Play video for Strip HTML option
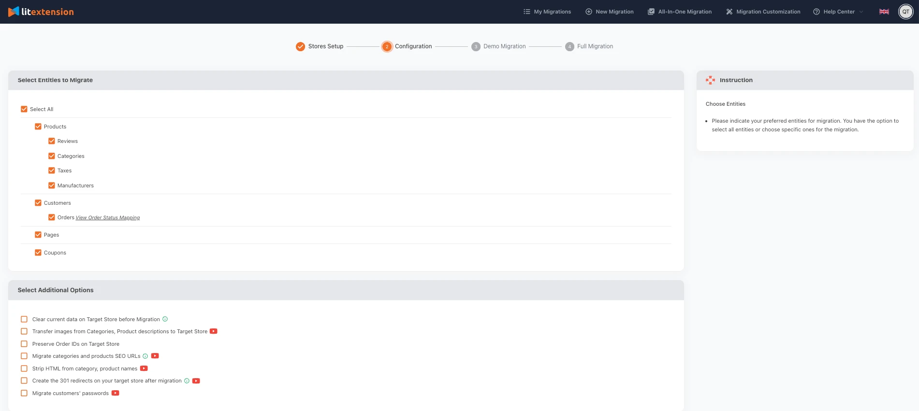The image size is (919, 411). click(144, 368)
